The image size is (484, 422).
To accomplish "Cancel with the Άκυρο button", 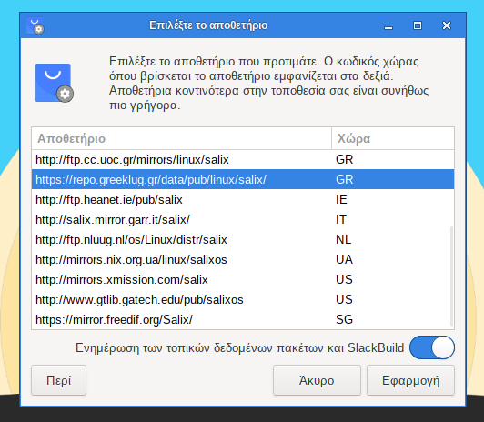I will tap(317, 380).
